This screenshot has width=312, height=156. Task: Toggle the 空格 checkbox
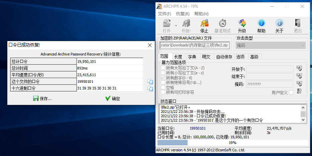[163, 88]
